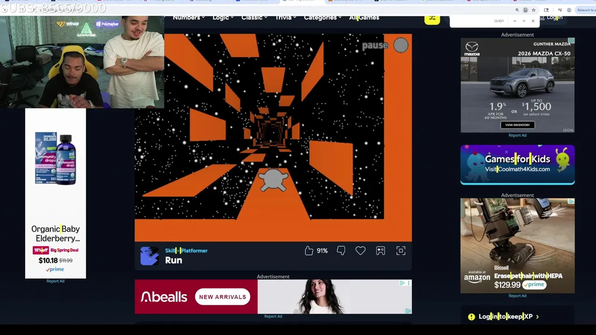Open the browser profile icon
Viewport: 596px width, 335px height.
pyautogui.click(x=569, y=10)
